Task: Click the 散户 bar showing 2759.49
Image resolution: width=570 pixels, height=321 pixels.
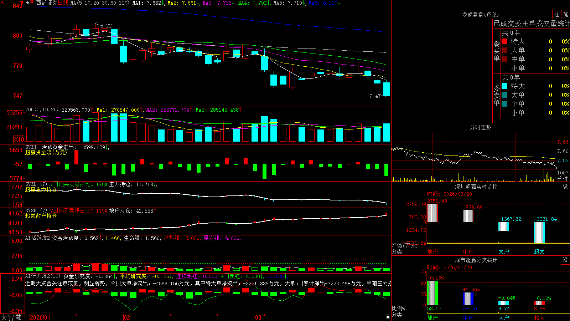Action: [432, 213]
